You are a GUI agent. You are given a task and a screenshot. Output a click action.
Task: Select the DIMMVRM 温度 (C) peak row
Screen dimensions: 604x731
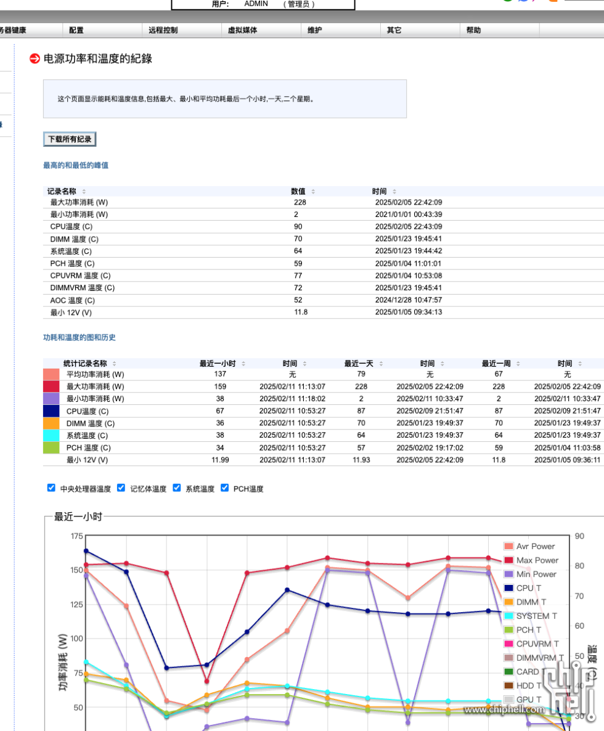[324, 288]
